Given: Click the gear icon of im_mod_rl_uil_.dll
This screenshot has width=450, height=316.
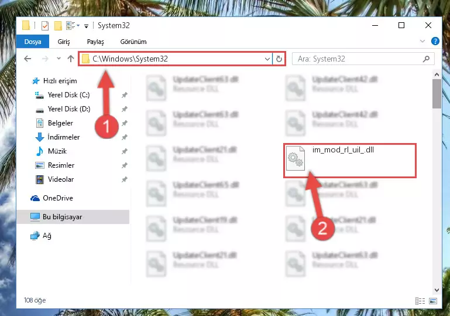Looking at the screenshot, I should click(296, 158).
